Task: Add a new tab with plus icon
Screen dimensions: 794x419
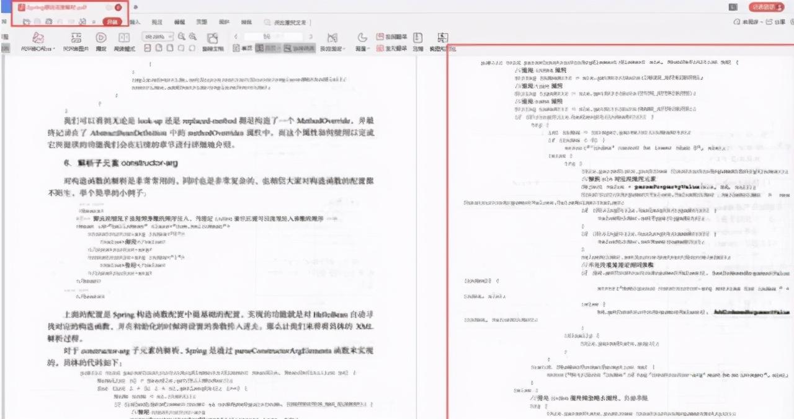Action: click(x=136, y=7)
